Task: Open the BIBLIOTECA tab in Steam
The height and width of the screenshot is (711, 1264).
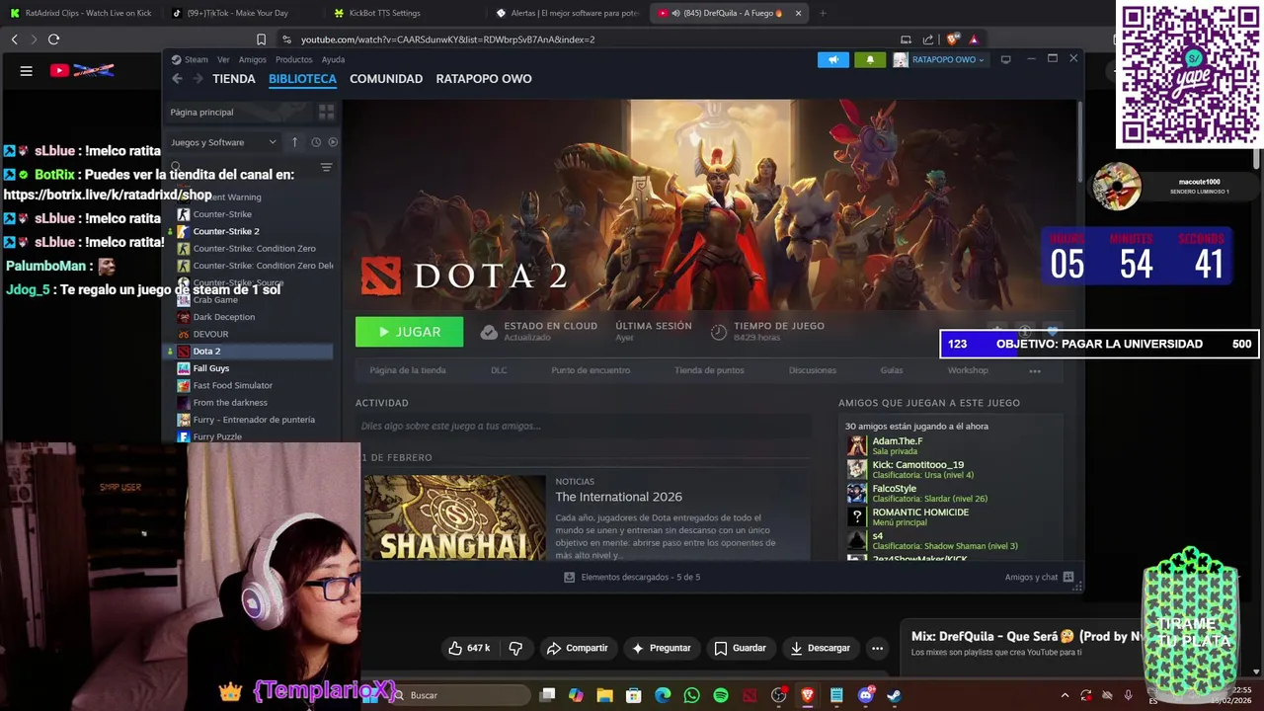Action: coord(302,79)
